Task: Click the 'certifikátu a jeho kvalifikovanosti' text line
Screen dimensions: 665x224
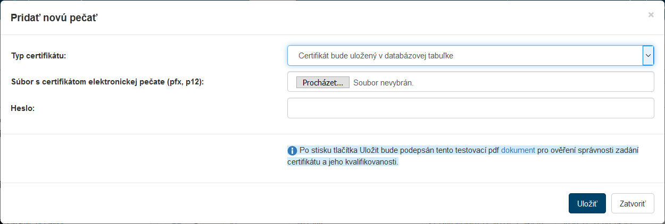Action: 343,162
